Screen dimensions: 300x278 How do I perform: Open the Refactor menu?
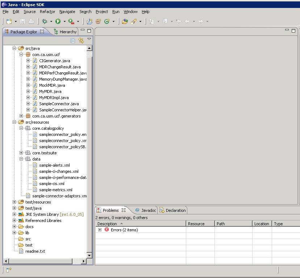47,12
